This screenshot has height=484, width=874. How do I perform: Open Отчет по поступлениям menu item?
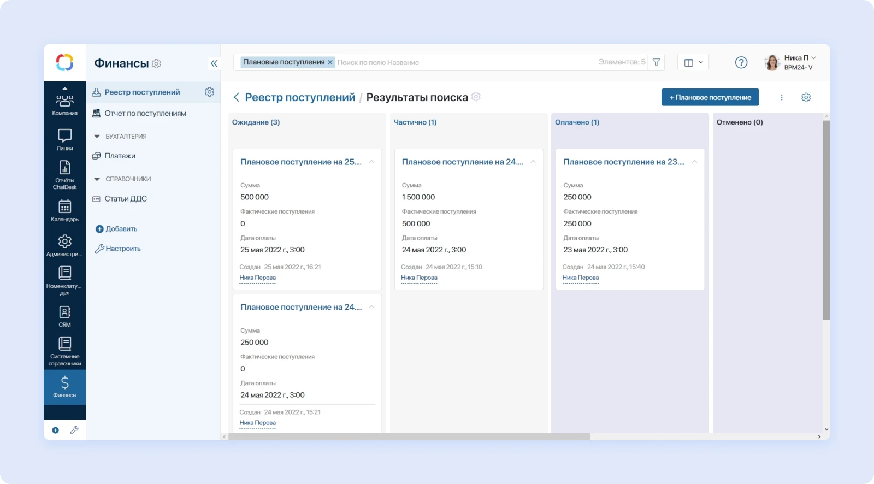pos(145,113)
